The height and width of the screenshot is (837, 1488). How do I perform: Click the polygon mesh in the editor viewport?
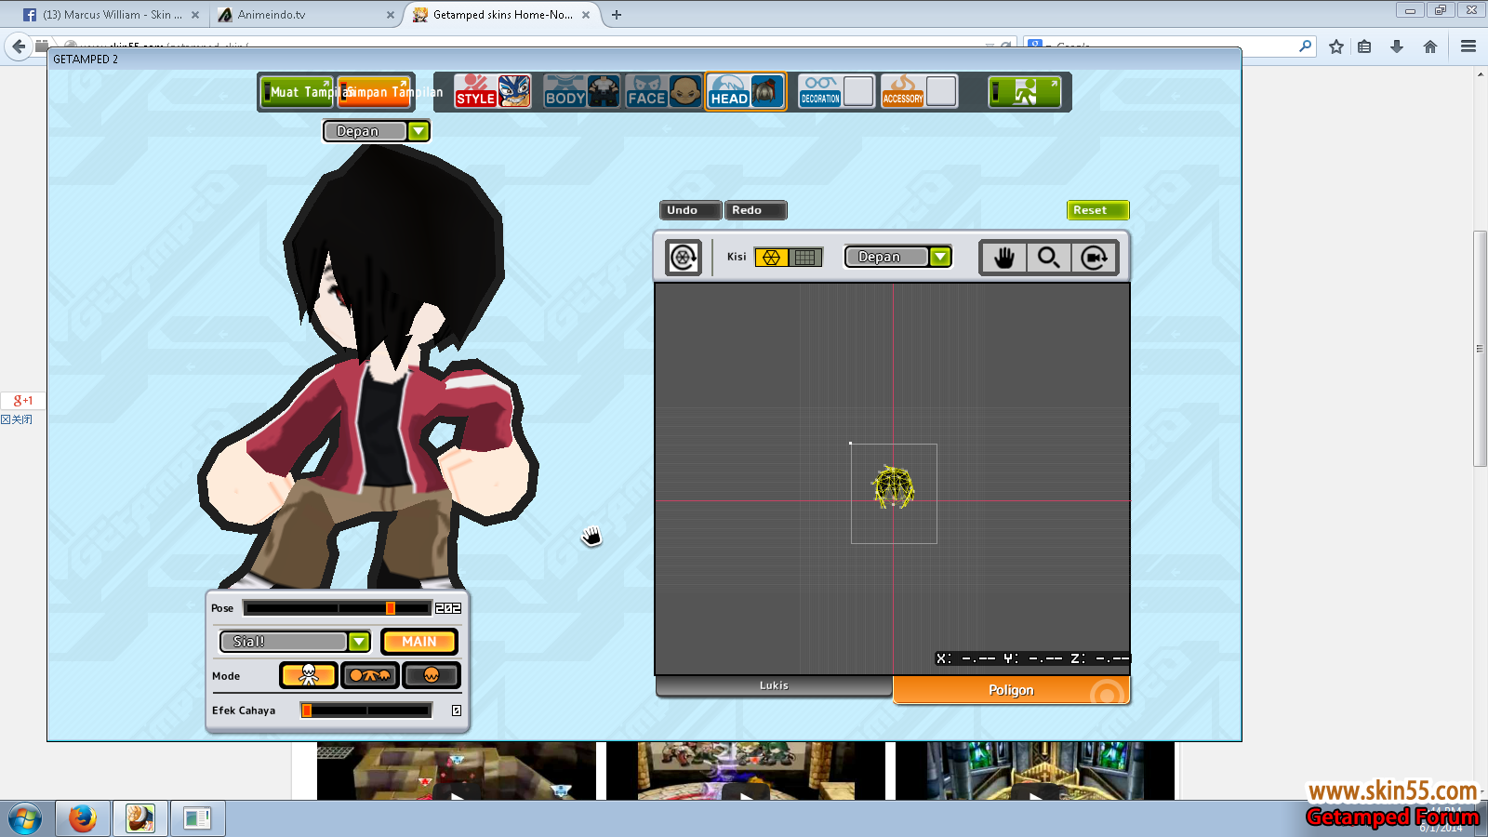[x=893, y=487]
